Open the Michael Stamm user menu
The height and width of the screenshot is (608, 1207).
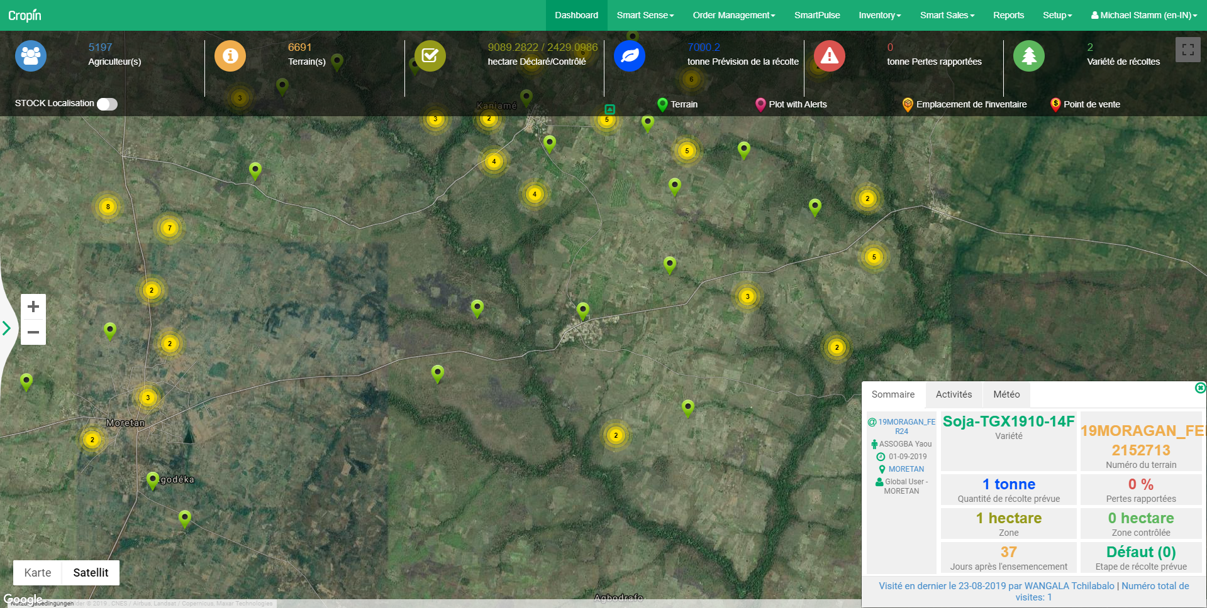point(1143,15)
